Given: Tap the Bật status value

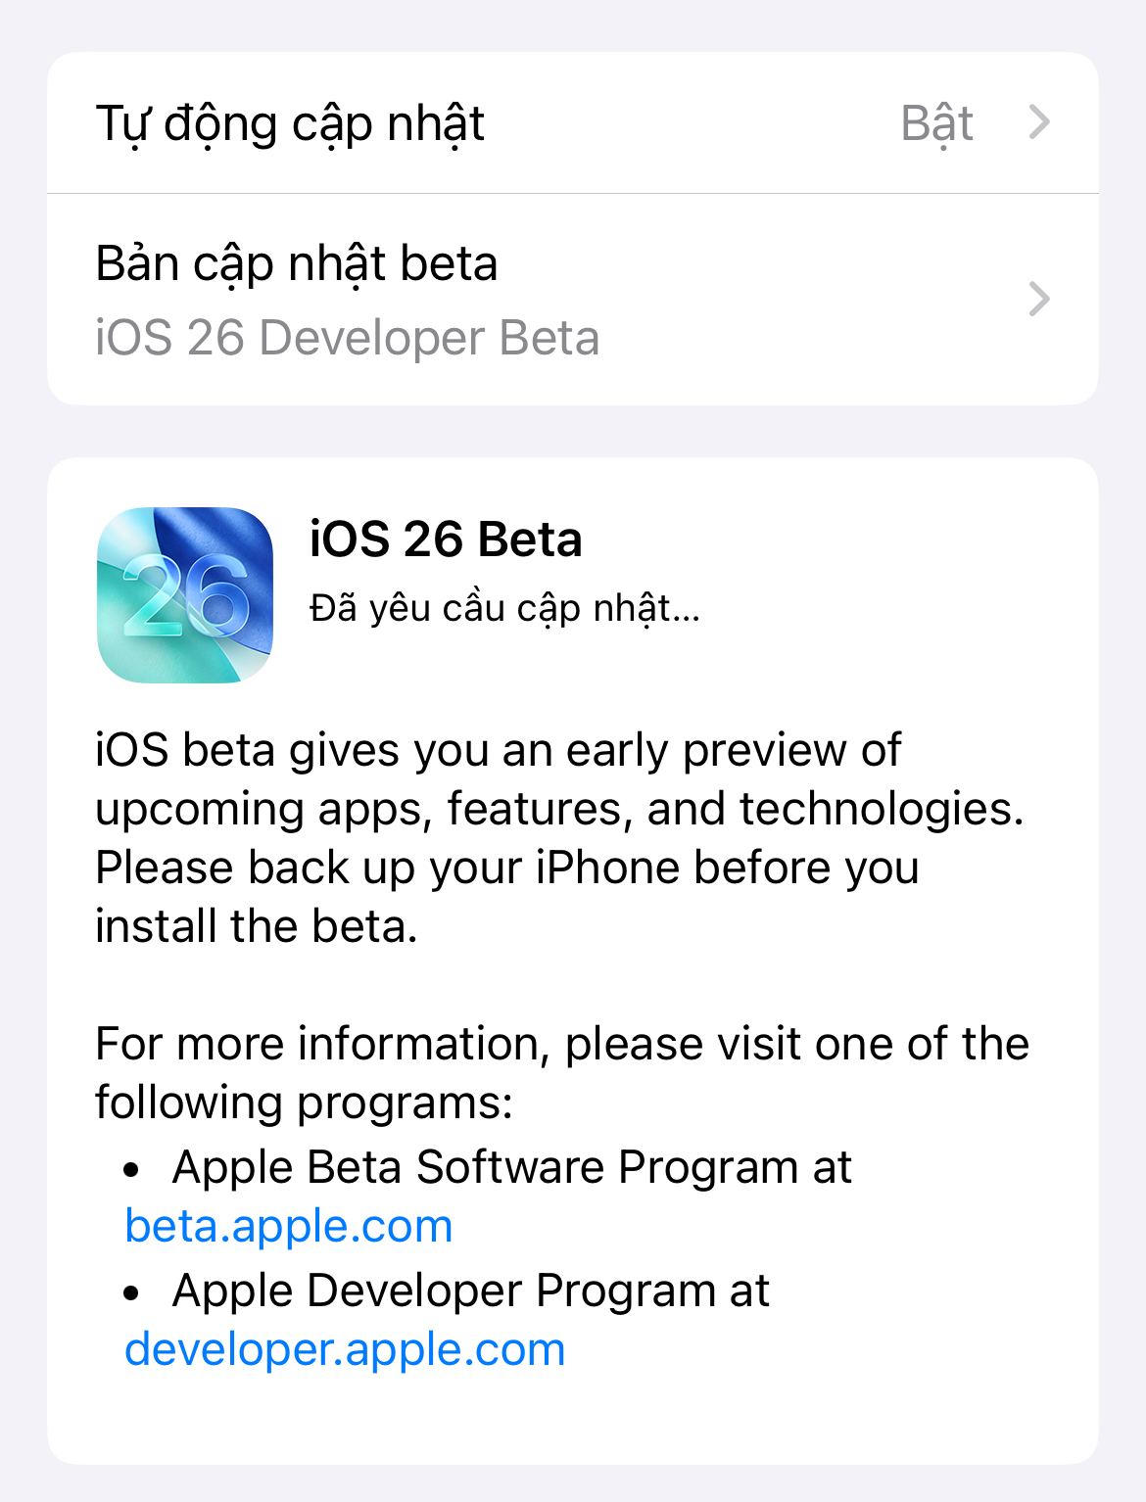Looking at the screenshot, I should [936, 123].
